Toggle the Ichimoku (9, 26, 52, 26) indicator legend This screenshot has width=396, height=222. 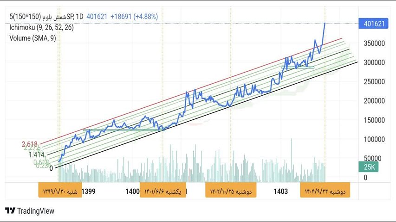point(41,27)
